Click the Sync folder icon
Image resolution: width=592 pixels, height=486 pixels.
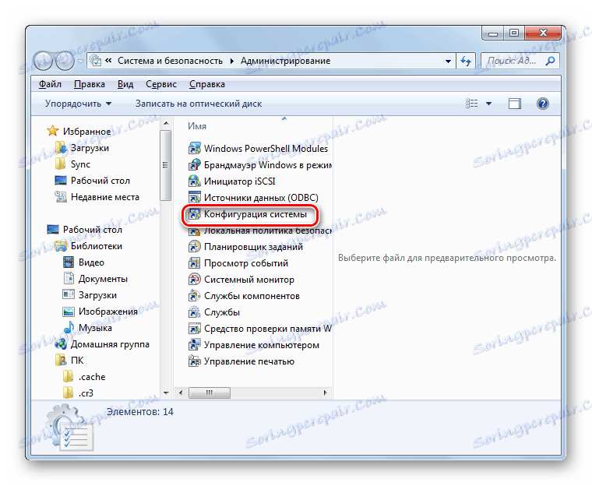[x=61, y=164]
